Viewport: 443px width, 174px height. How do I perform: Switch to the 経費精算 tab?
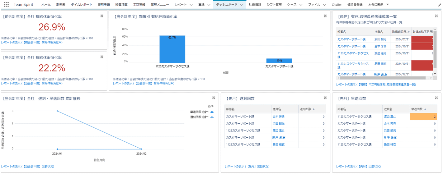click(x=121, y=5)
